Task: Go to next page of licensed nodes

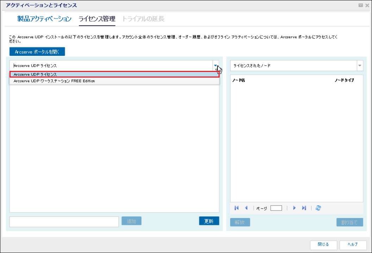Action: coord(294,208)
